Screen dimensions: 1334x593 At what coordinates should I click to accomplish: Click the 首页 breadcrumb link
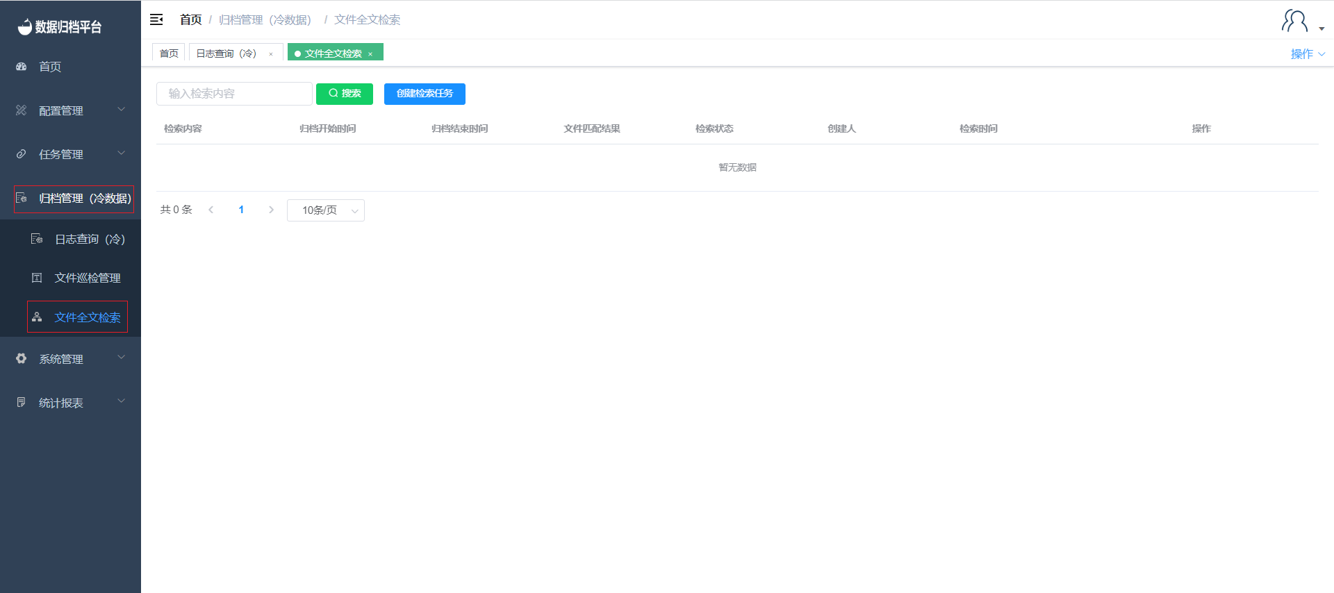pos(190,19)
